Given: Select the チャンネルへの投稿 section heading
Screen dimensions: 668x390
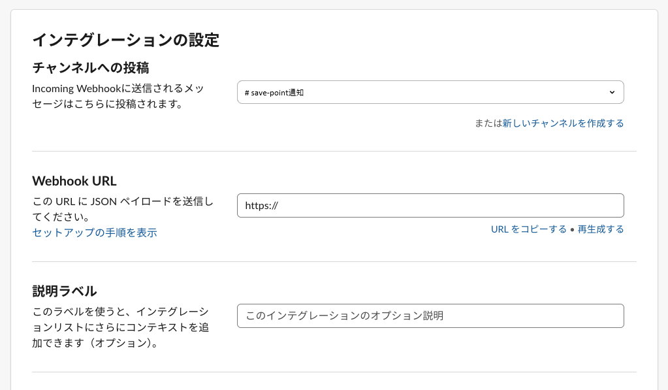Looking at the screenshot, I should [x=91, y=67].
